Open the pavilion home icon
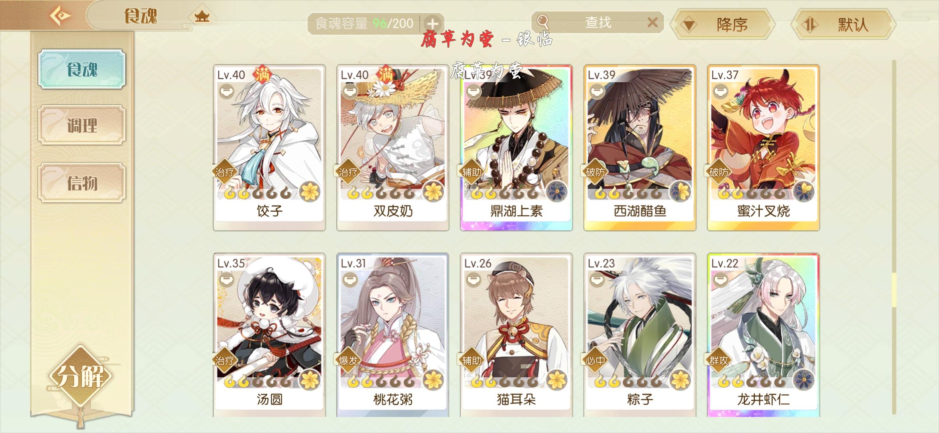Screen dimensions: 939x433 click(x=202, y=16)
